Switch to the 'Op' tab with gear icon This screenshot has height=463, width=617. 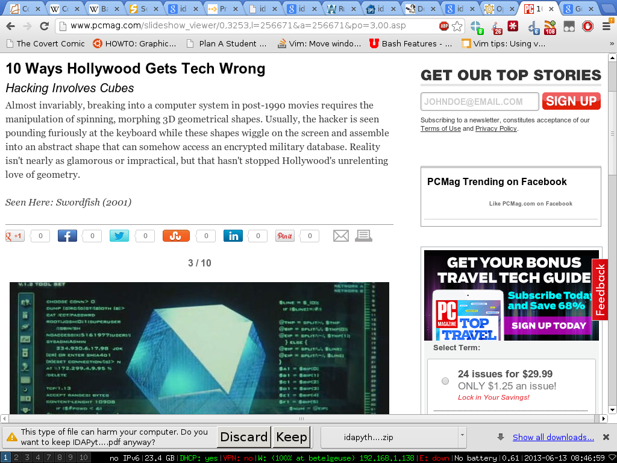499,8
